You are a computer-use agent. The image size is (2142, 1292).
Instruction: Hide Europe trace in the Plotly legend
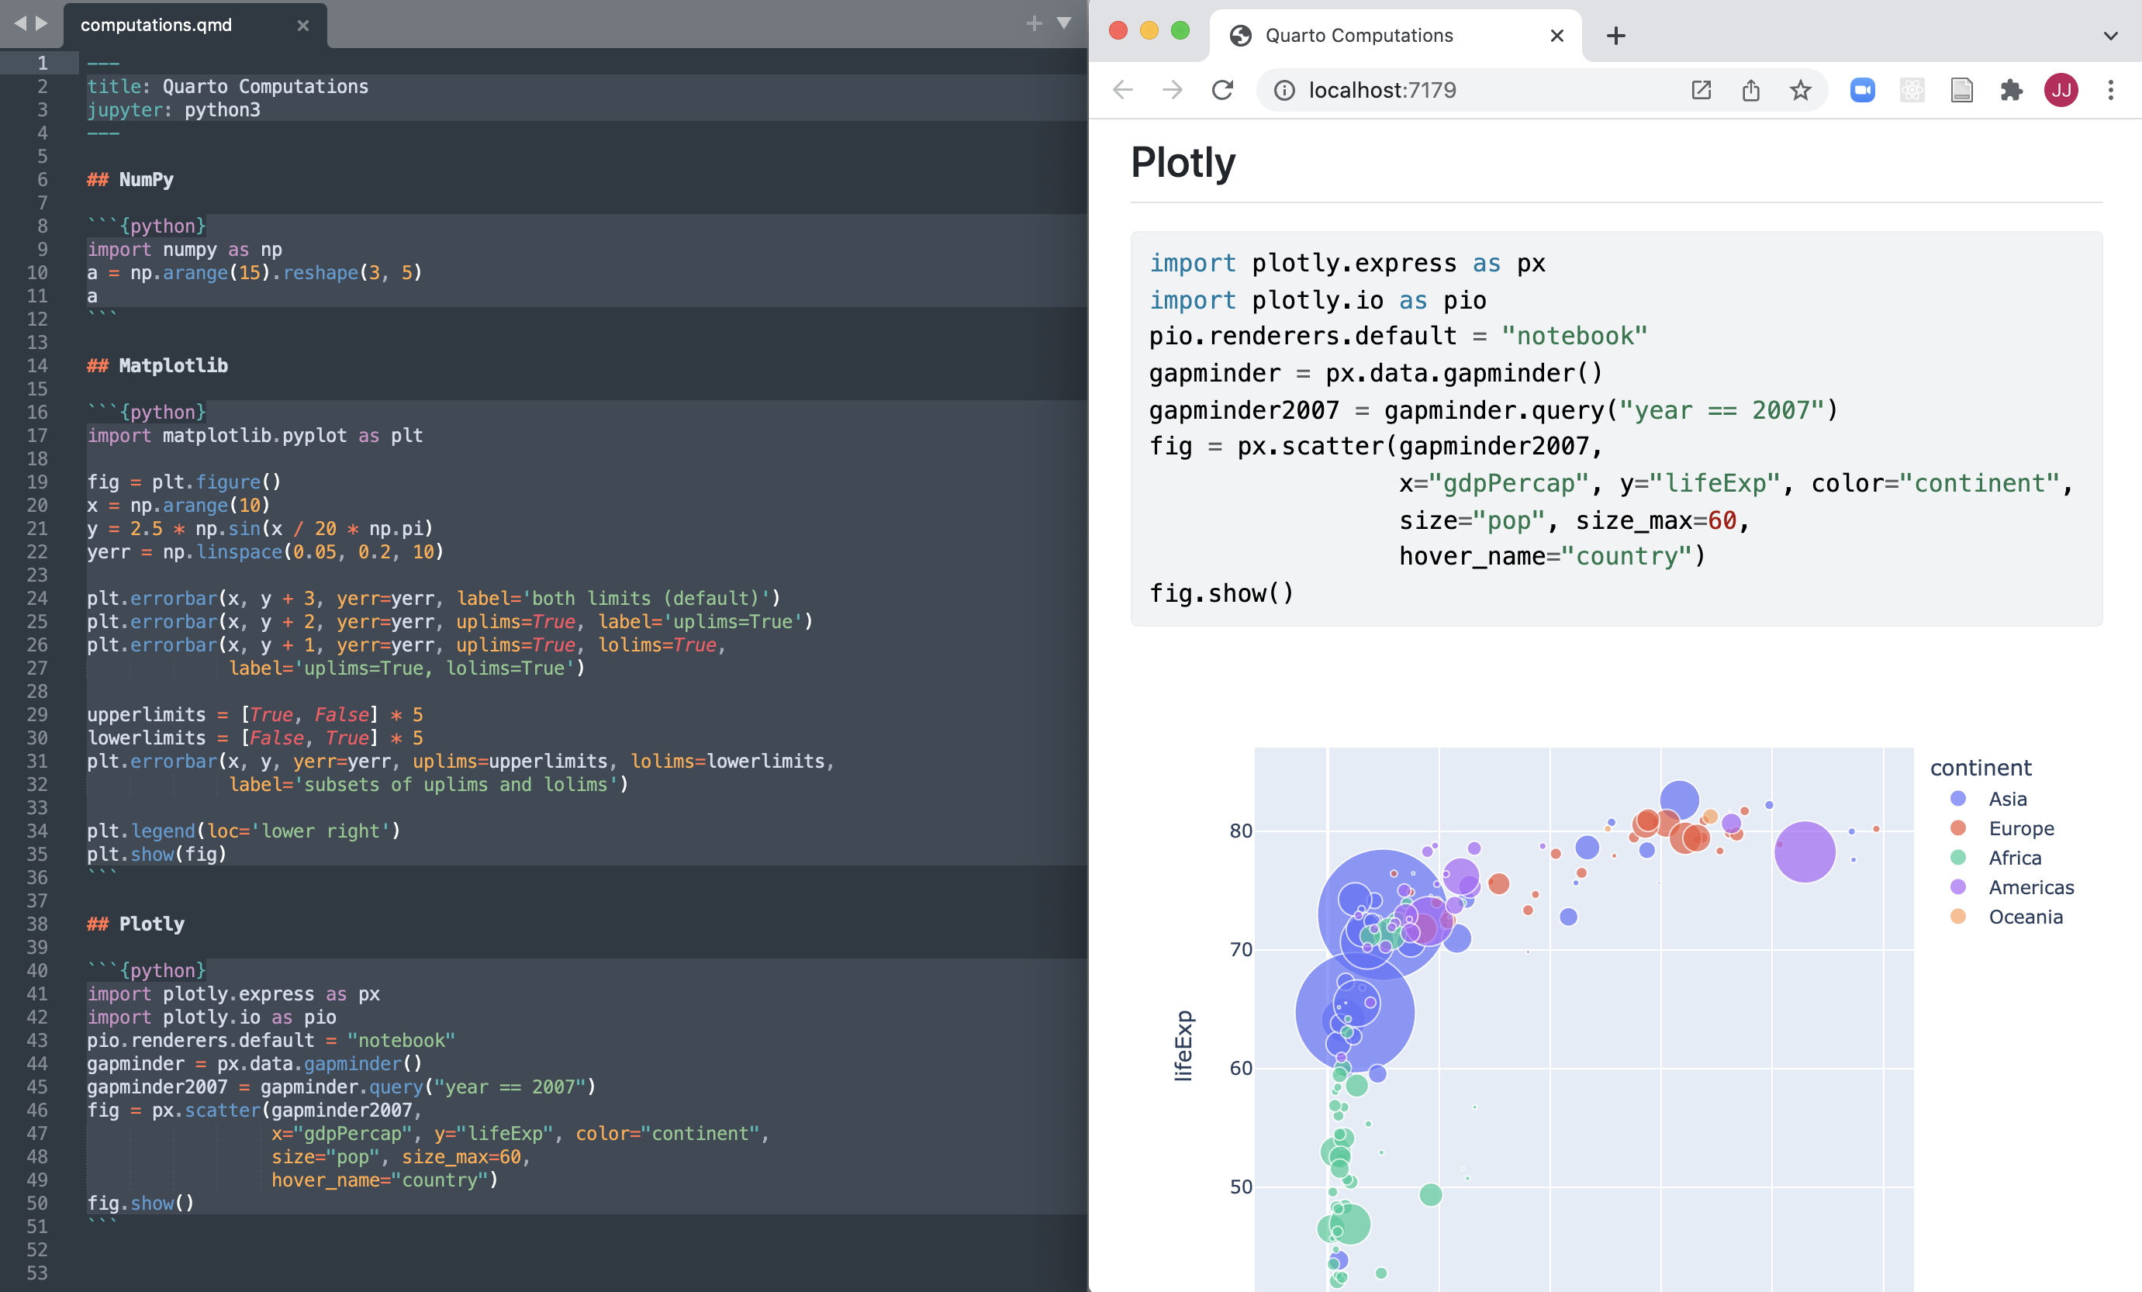click(x=2021, y=828)
